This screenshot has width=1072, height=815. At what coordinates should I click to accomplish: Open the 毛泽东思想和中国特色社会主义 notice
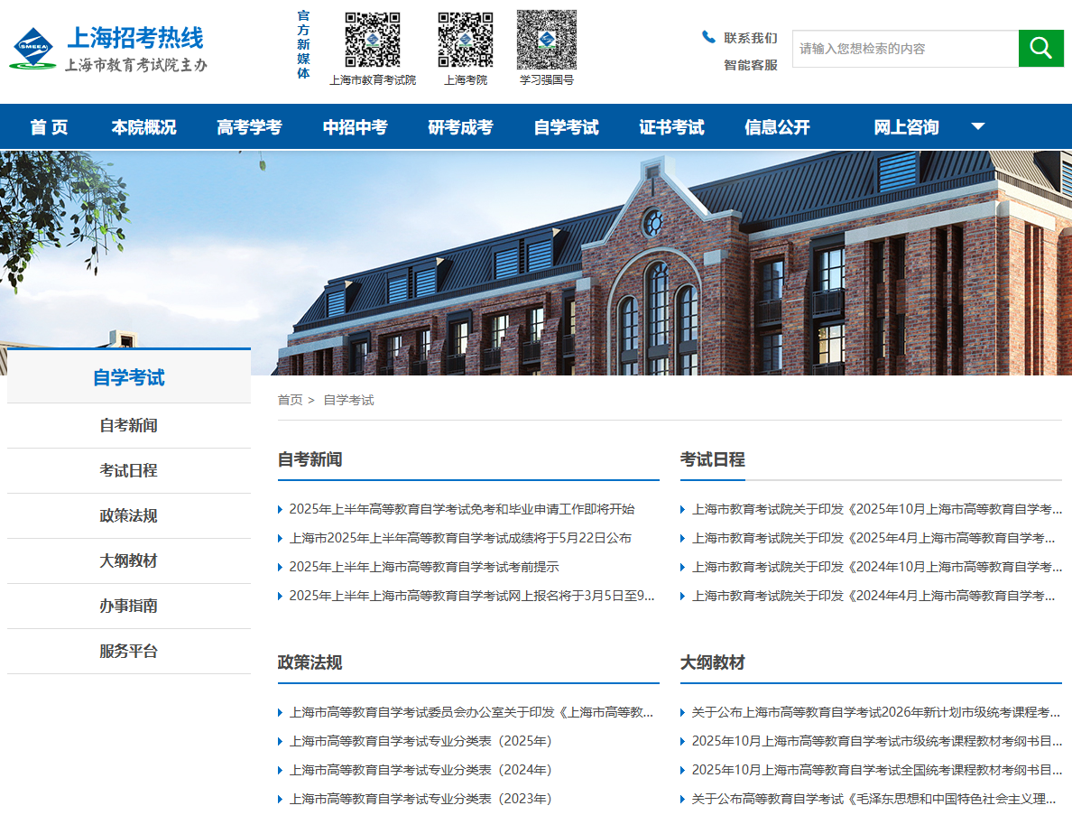click(x=873, y=799)
